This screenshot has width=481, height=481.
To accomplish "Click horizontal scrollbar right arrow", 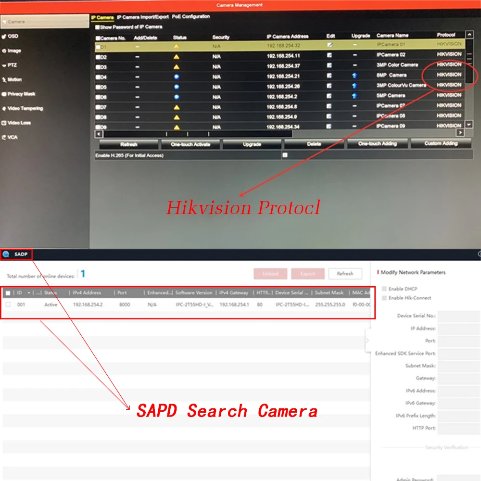I will 460,133.
